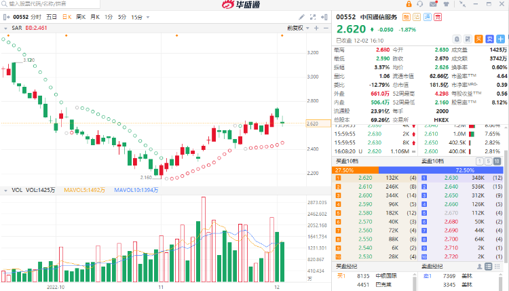
Task: Click the search magnifier icon
Action: point(4,4)
